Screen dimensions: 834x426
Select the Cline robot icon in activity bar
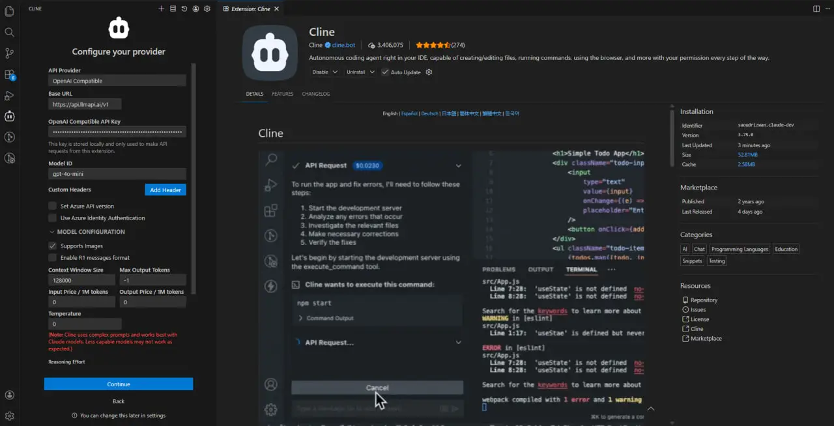point(9,117)
